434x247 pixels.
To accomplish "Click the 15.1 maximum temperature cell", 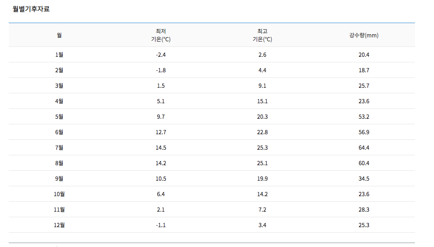I will (262, 101).
